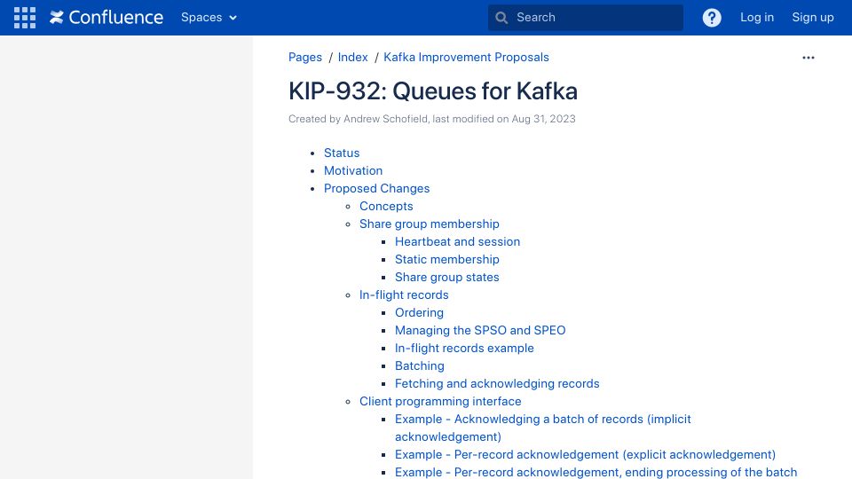
Task: Click the Aug 31, 2023 modified date
Action: click(x=543, y=119)
